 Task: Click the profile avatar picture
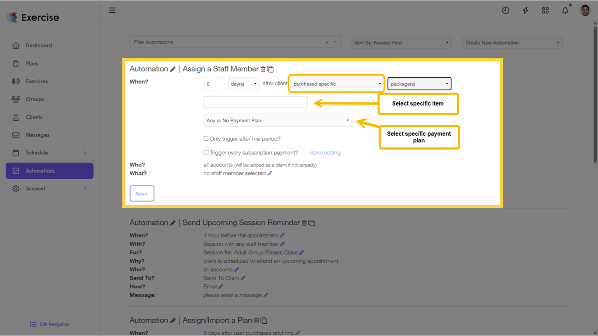(585, 10)
